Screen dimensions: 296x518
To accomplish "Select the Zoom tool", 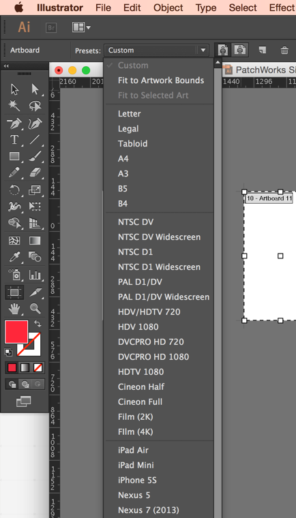I will click(x=35, y=309).
